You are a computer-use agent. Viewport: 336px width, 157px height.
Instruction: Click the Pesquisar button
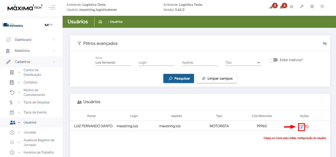179,78
